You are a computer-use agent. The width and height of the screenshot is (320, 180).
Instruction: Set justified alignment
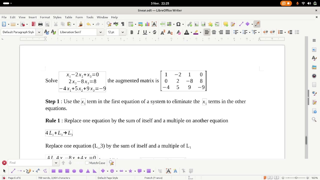click(228, 32)
